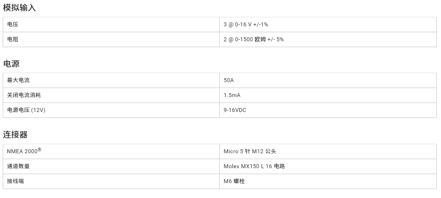Click the 模拟输入 section heading
Viewport: 441px width, 198px height.
pyautogui.click(x=20, y=7)
